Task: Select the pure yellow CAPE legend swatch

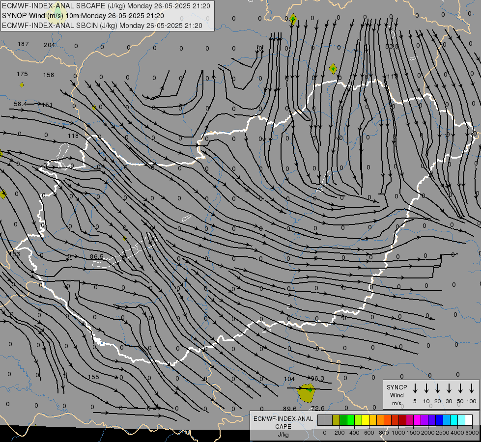Action: pyautogui.click(x=366, y=420)
